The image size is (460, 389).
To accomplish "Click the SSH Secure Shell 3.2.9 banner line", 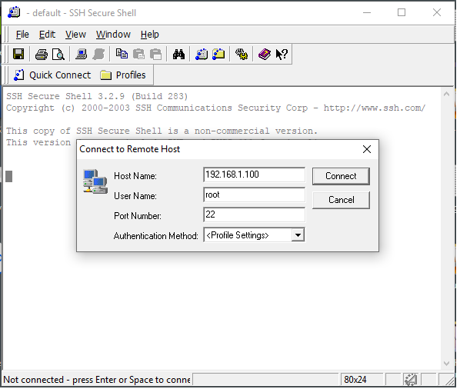I will 97,96.
